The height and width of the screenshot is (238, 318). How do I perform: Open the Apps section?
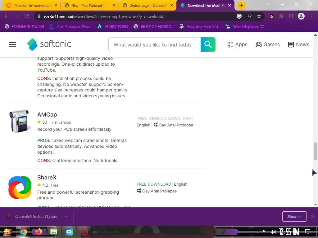coord(237,45)
